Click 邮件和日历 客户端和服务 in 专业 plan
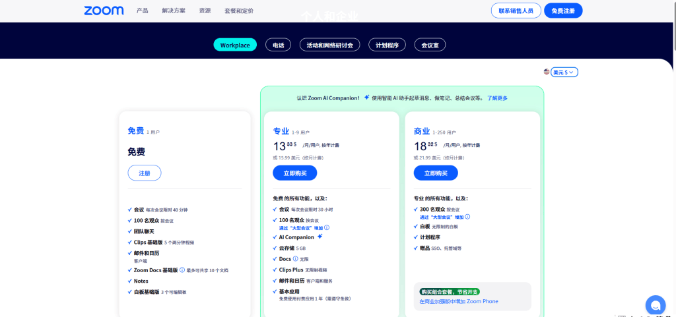Viewport: 676px width, 317px height. tap(306, 281)
